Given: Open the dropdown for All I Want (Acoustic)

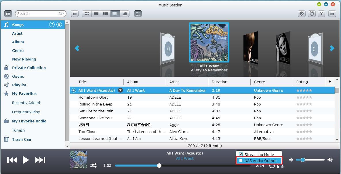Looking at the screenshot, I should point(120,90).
